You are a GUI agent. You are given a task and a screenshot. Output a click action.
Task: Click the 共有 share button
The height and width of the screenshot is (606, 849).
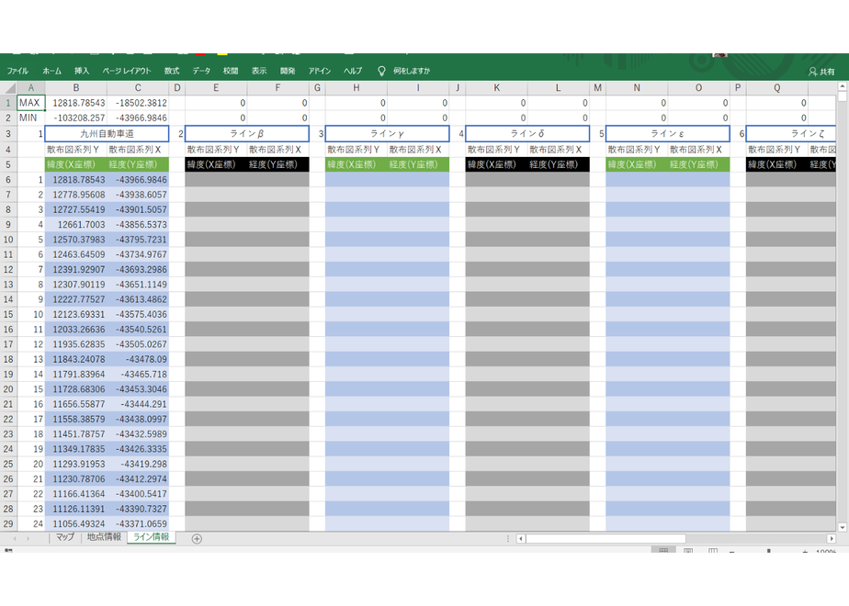[x=822, y=72]
